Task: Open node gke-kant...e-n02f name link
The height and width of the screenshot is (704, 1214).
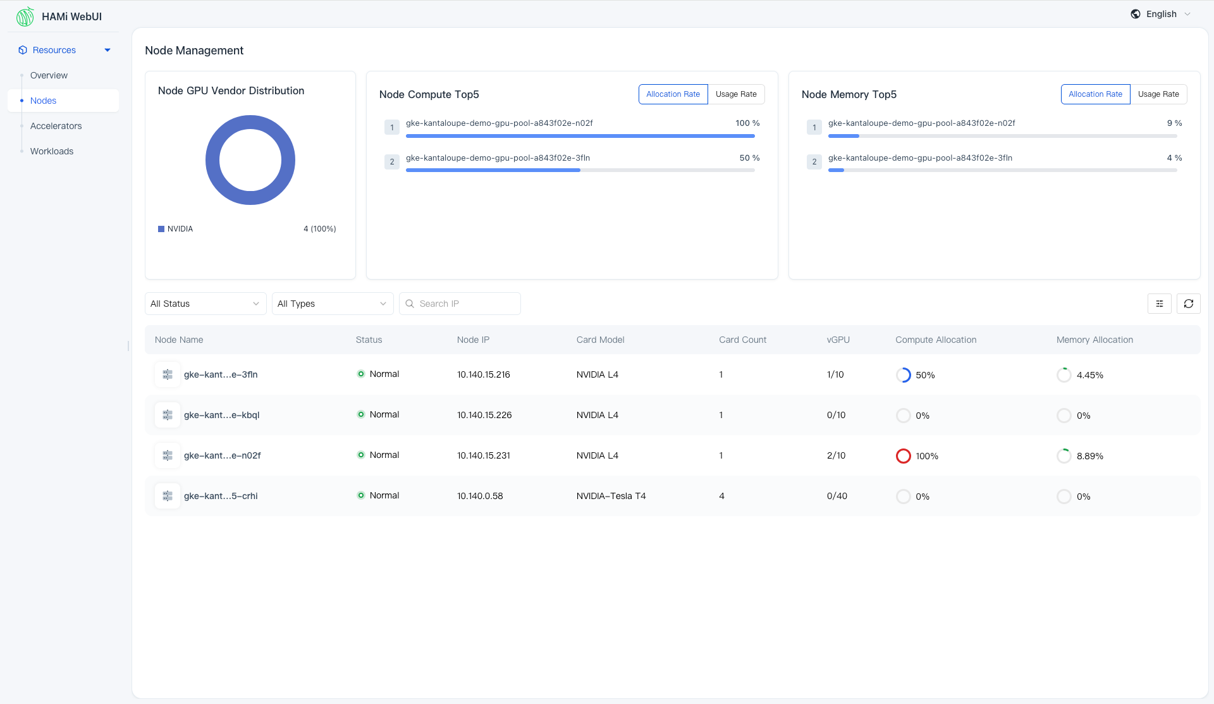Action: 222,455
